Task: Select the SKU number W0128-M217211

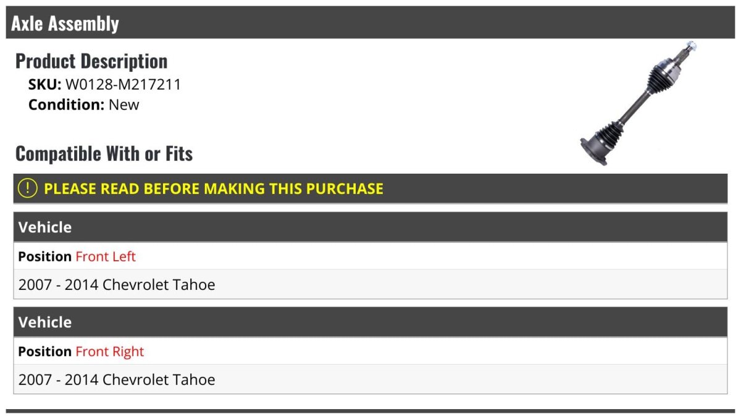Action: coord(123,85)
